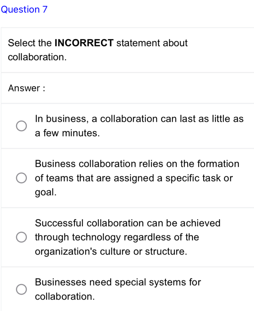Click the answer text 'Successful collaboration can be achieved'

click(x=128, y=223)
